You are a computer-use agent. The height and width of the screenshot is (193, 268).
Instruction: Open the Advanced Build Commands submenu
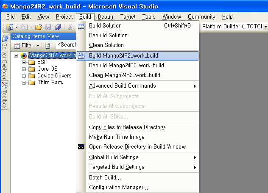(137, 86)
